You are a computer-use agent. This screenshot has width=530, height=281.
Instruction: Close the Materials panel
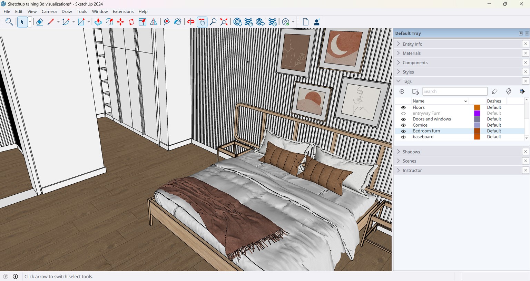tap(525, 53)
